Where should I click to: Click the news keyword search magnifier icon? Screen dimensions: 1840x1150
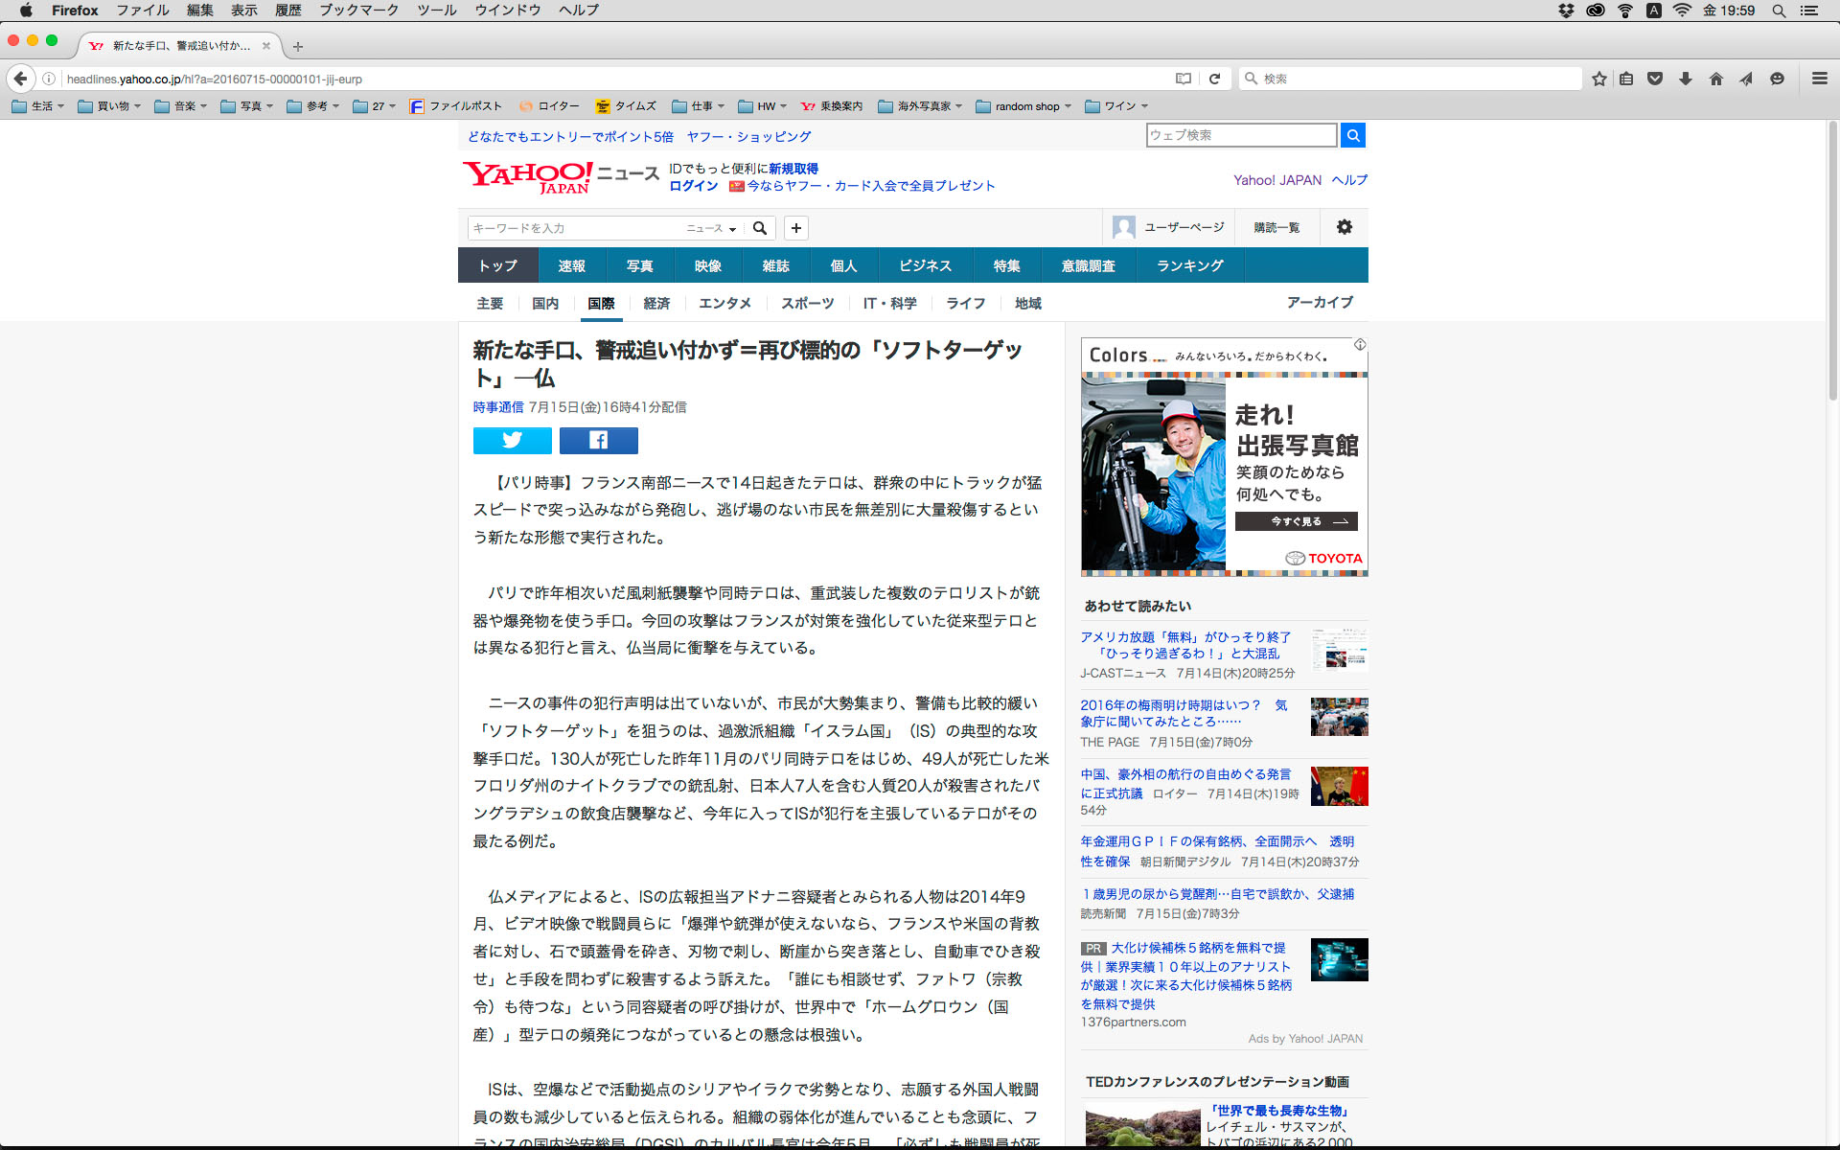pyautogui.click(x=760, y=228)
